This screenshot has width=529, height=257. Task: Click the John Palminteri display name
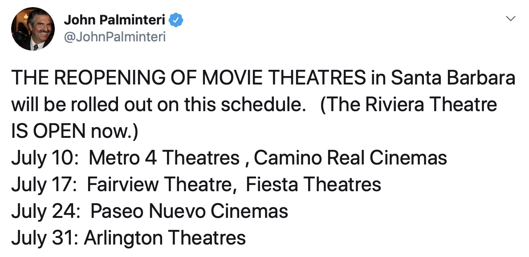(115, 20)
